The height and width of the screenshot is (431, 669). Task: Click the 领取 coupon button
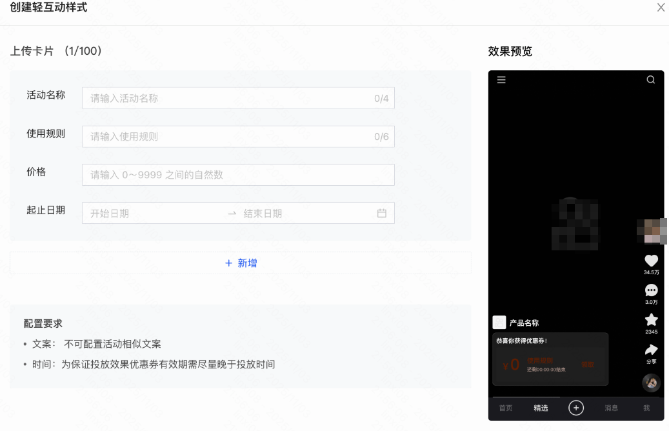pos(588,365)
